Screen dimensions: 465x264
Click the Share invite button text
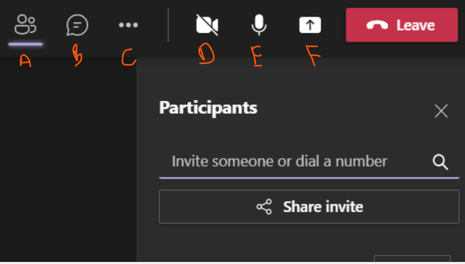pos(323,207)
